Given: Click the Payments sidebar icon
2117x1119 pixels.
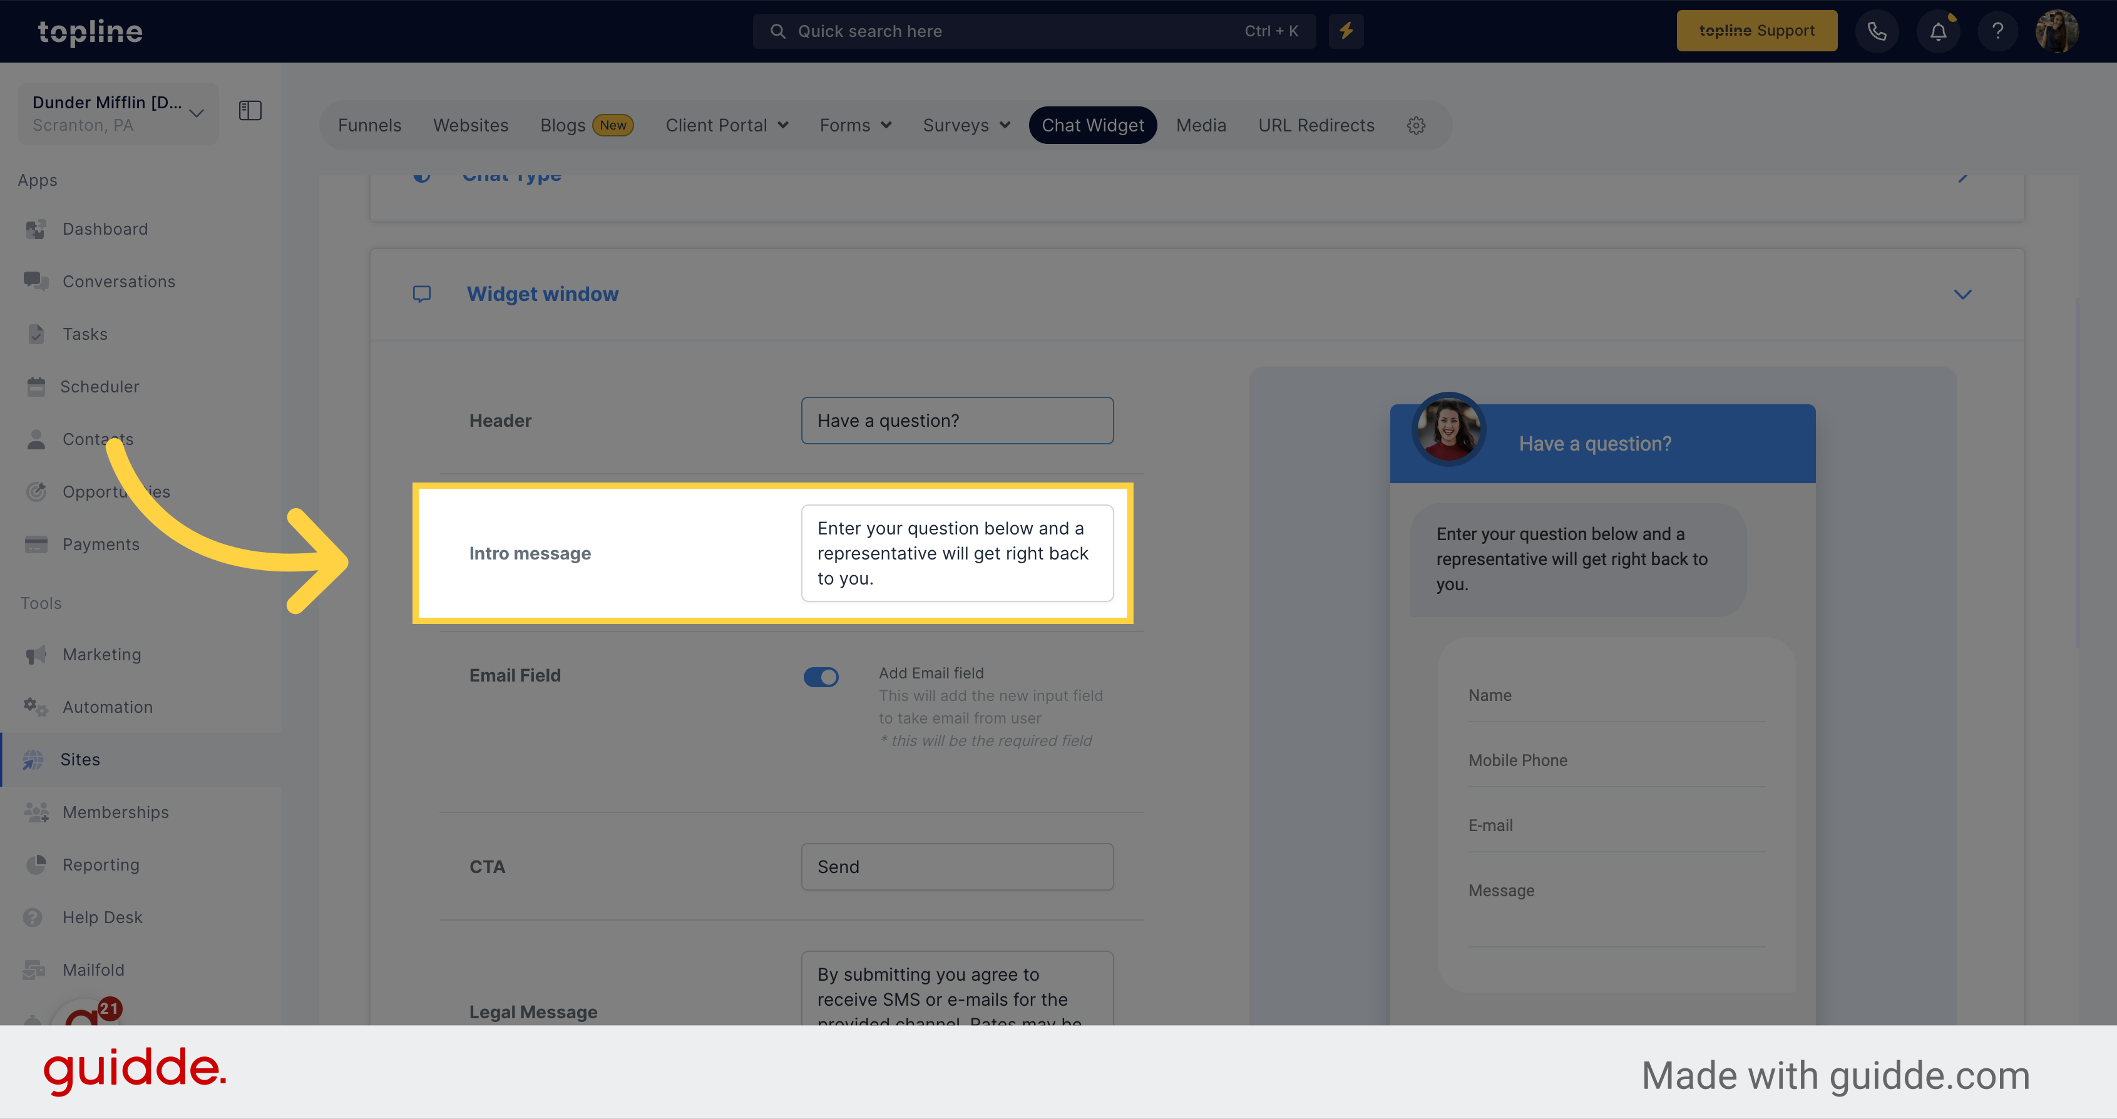Looking at the screenshot, I should click(38, 543).
